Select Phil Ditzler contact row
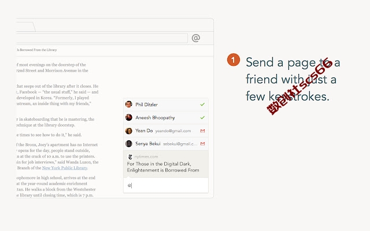This screenshot has height=231, width=370. tap(166, 105)
